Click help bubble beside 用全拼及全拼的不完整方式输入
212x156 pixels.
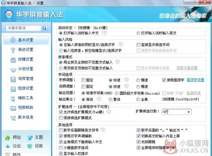[x=118, y=62]
